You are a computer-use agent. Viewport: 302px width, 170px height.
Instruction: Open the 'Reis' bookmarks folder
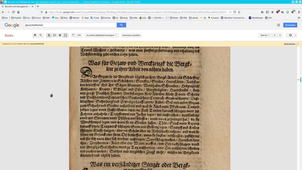64,18
